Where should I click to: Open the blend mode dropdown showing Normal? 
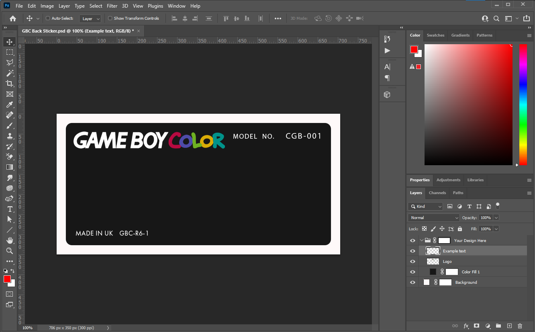coord(433,217)
